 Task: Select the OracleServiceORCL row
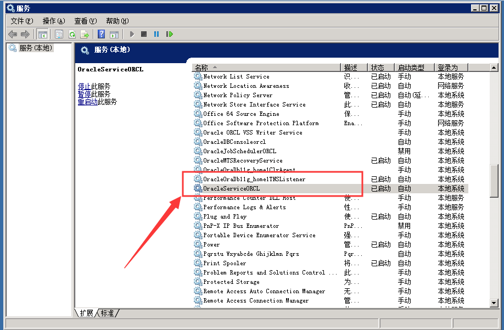[x=331, y=188]
